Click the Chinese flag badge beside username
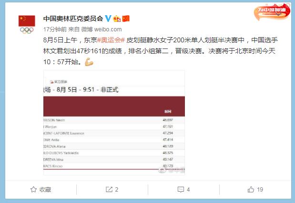Viewport: 295px width, 203px height. pyautogui.click(x=126, y=19)
